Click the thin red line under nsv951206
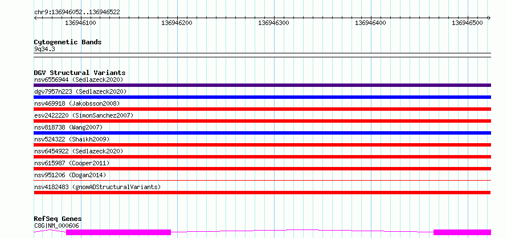This screenshot has width=507, height=238. click(262, 180)
